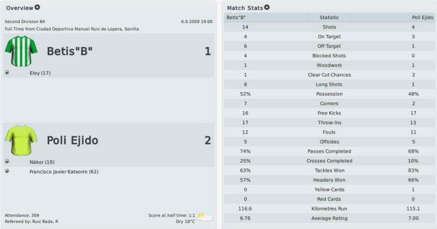This screenshot has height=229, width=437.
Task: Click the goal ball icon beside Eloy
Action: coord(7,73)
